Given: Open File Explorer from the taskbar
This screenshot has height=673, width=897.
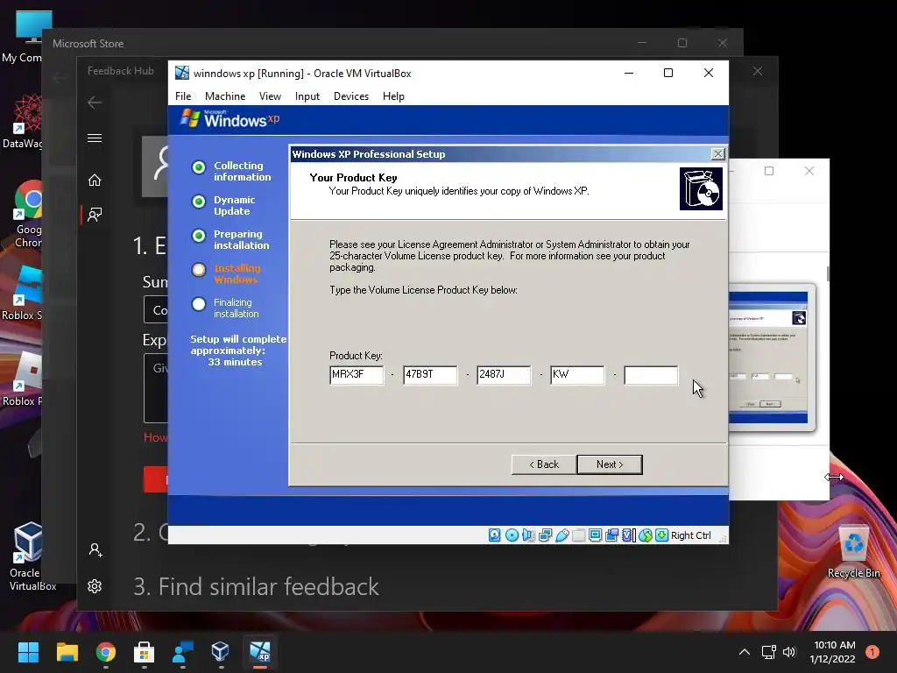Looking at the screenshot, I should (x=67, y=652).
